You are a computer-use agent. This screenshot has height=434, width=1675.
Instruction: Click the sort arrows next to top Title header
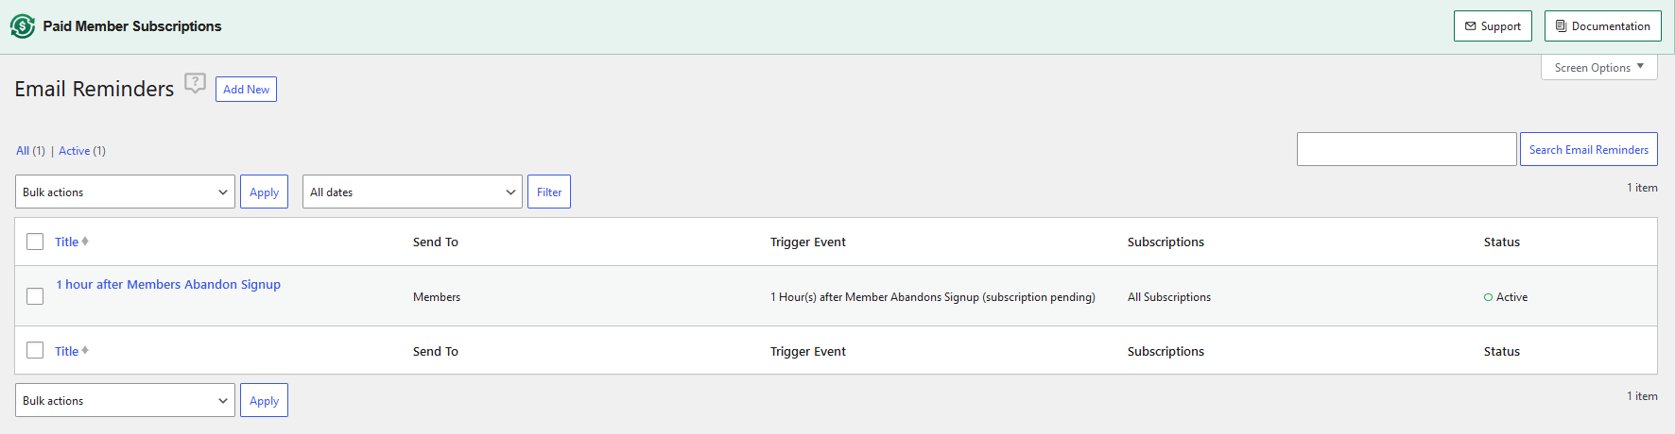coord(85,242)
